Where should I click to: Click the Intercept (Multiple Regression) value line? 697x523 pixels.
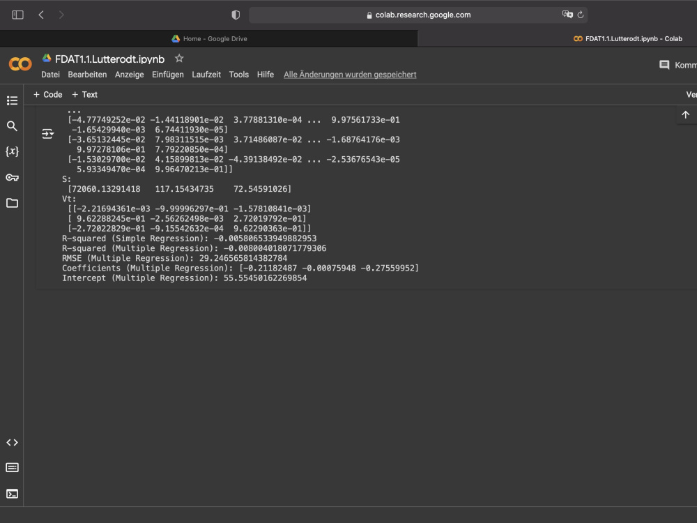point(185,278)
